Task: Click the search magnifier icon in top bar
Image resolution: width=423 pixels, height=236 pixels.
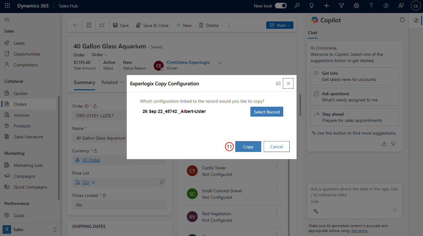Action: click(297, 6)
